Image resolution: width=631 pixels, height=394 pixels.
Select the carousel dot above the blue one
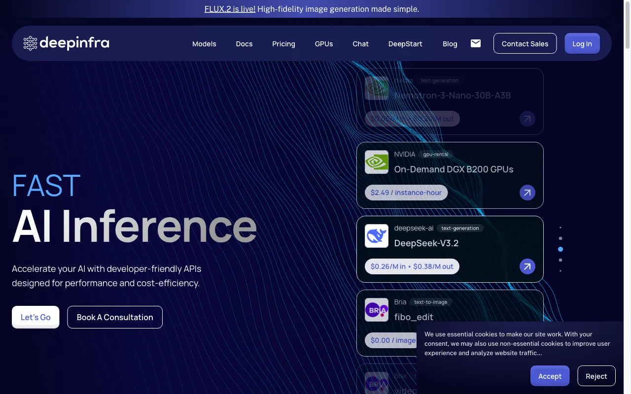[561, 238]
